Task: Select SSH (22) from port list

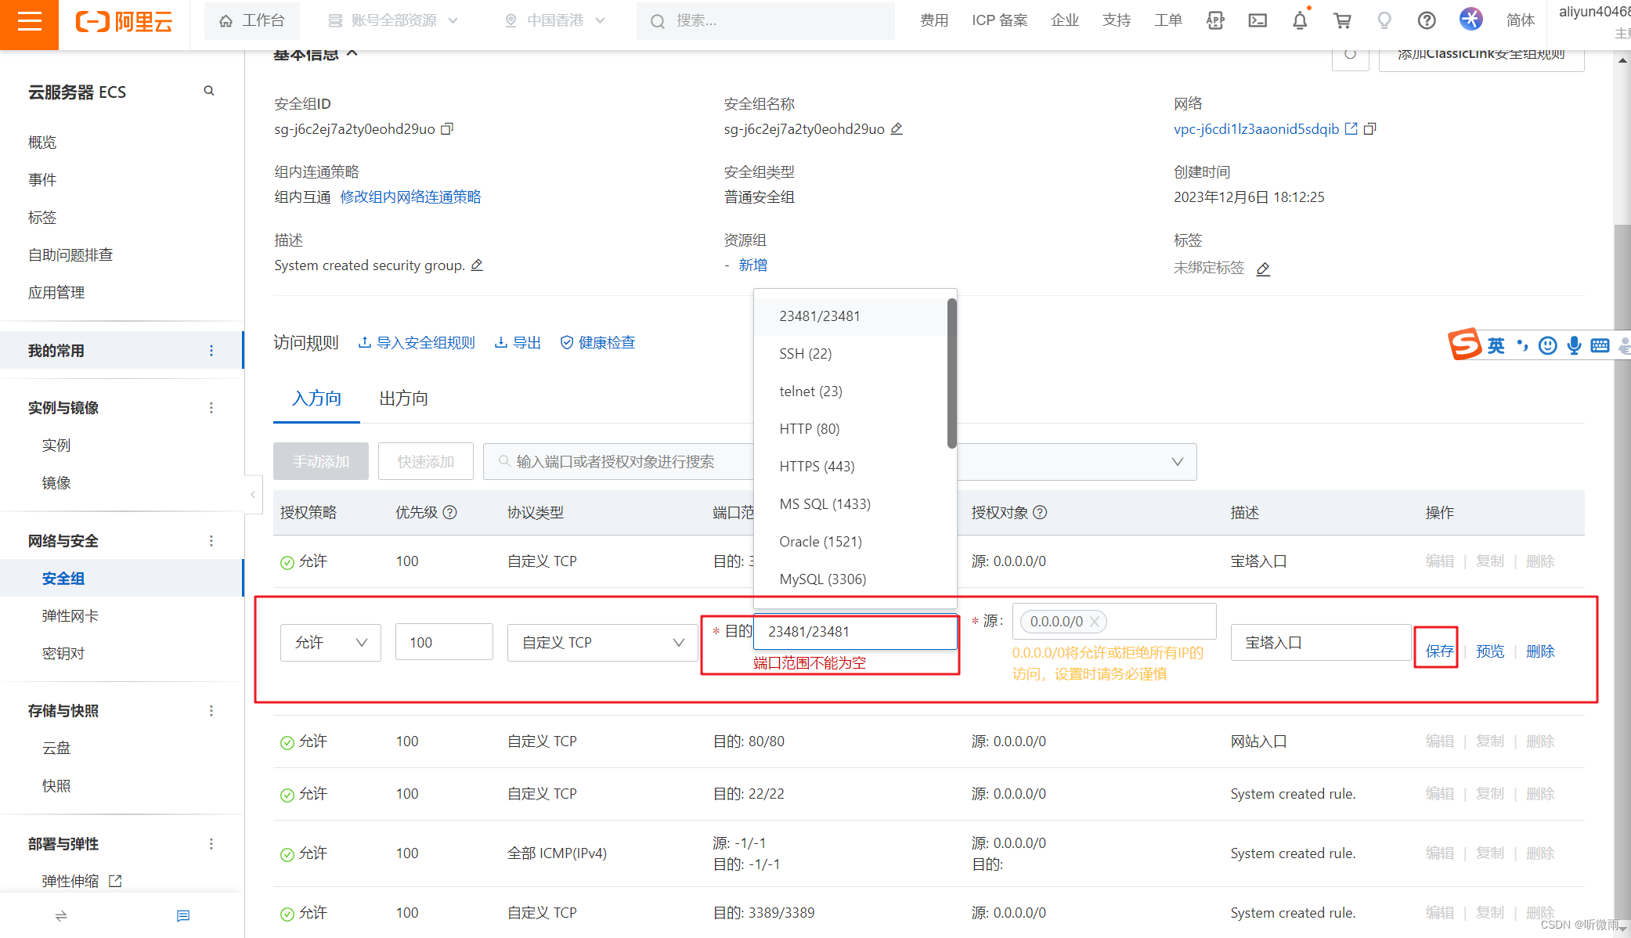Action: tap(851, 354)
